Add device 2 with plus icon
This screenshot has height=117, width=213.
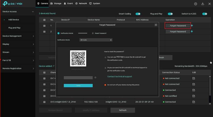[192, 31]
